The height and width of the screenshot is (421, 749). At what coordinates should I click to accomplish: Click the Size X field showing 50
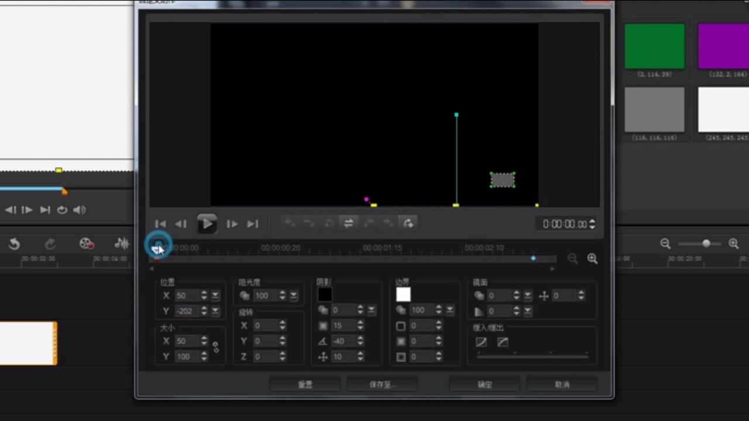point(187,341)
